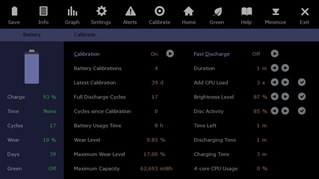Toggle the Add CPU Load checkmark
This screenshot has height=179, width=319.
click(x=301, y=82)
